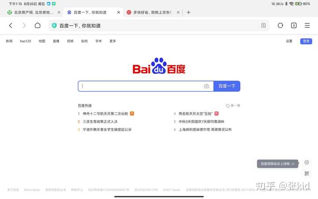Click the blue 登录 button
The image size is (318, 199).
306,41
